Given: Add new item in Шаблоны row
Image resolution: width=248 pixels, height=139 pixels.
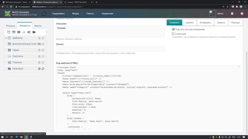Looking at the screenshot, I should (x=39, y=38).
